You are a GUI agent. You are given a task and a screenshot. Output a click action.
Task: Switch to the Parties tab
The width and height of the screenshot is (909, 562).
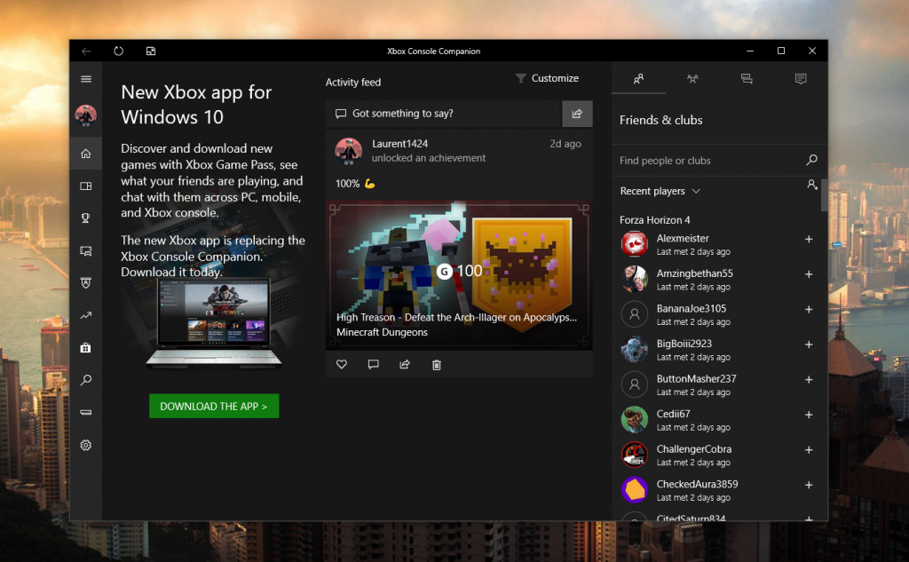click(692, 79)
